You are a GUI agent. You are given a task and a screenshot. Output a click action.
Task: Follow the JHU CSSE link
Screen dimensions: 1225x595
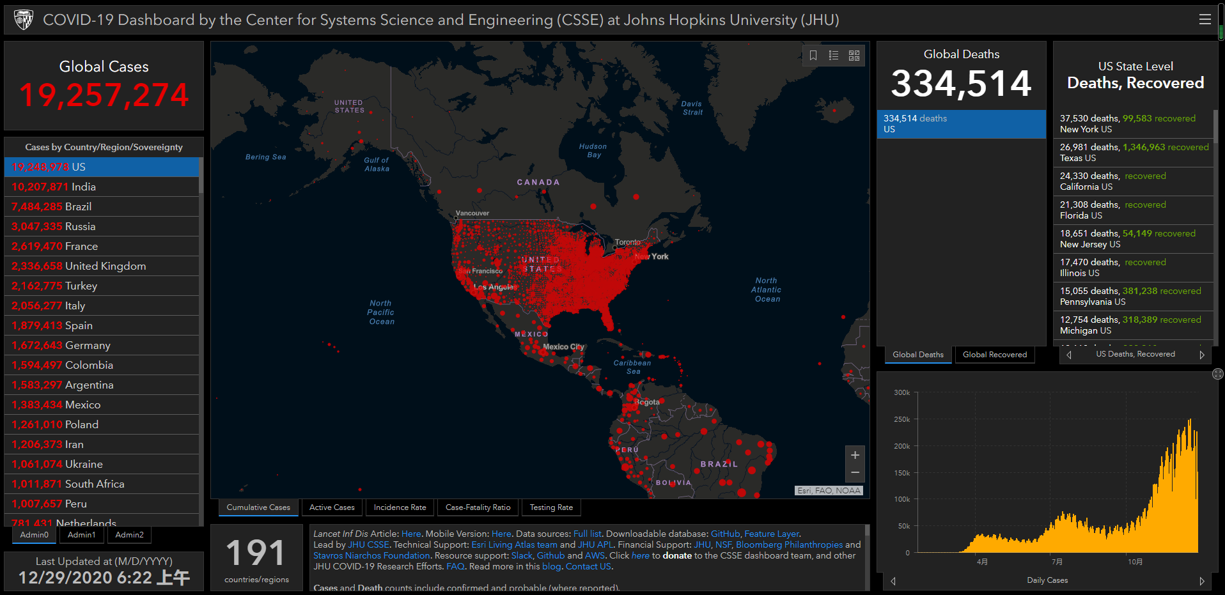coord(368,545)
